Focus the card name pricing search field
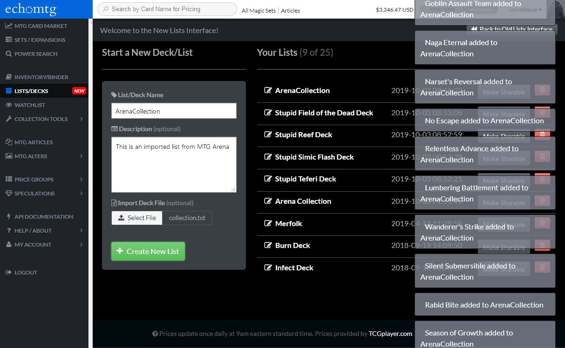Screen dimensions: 565x348 point(167,9)
